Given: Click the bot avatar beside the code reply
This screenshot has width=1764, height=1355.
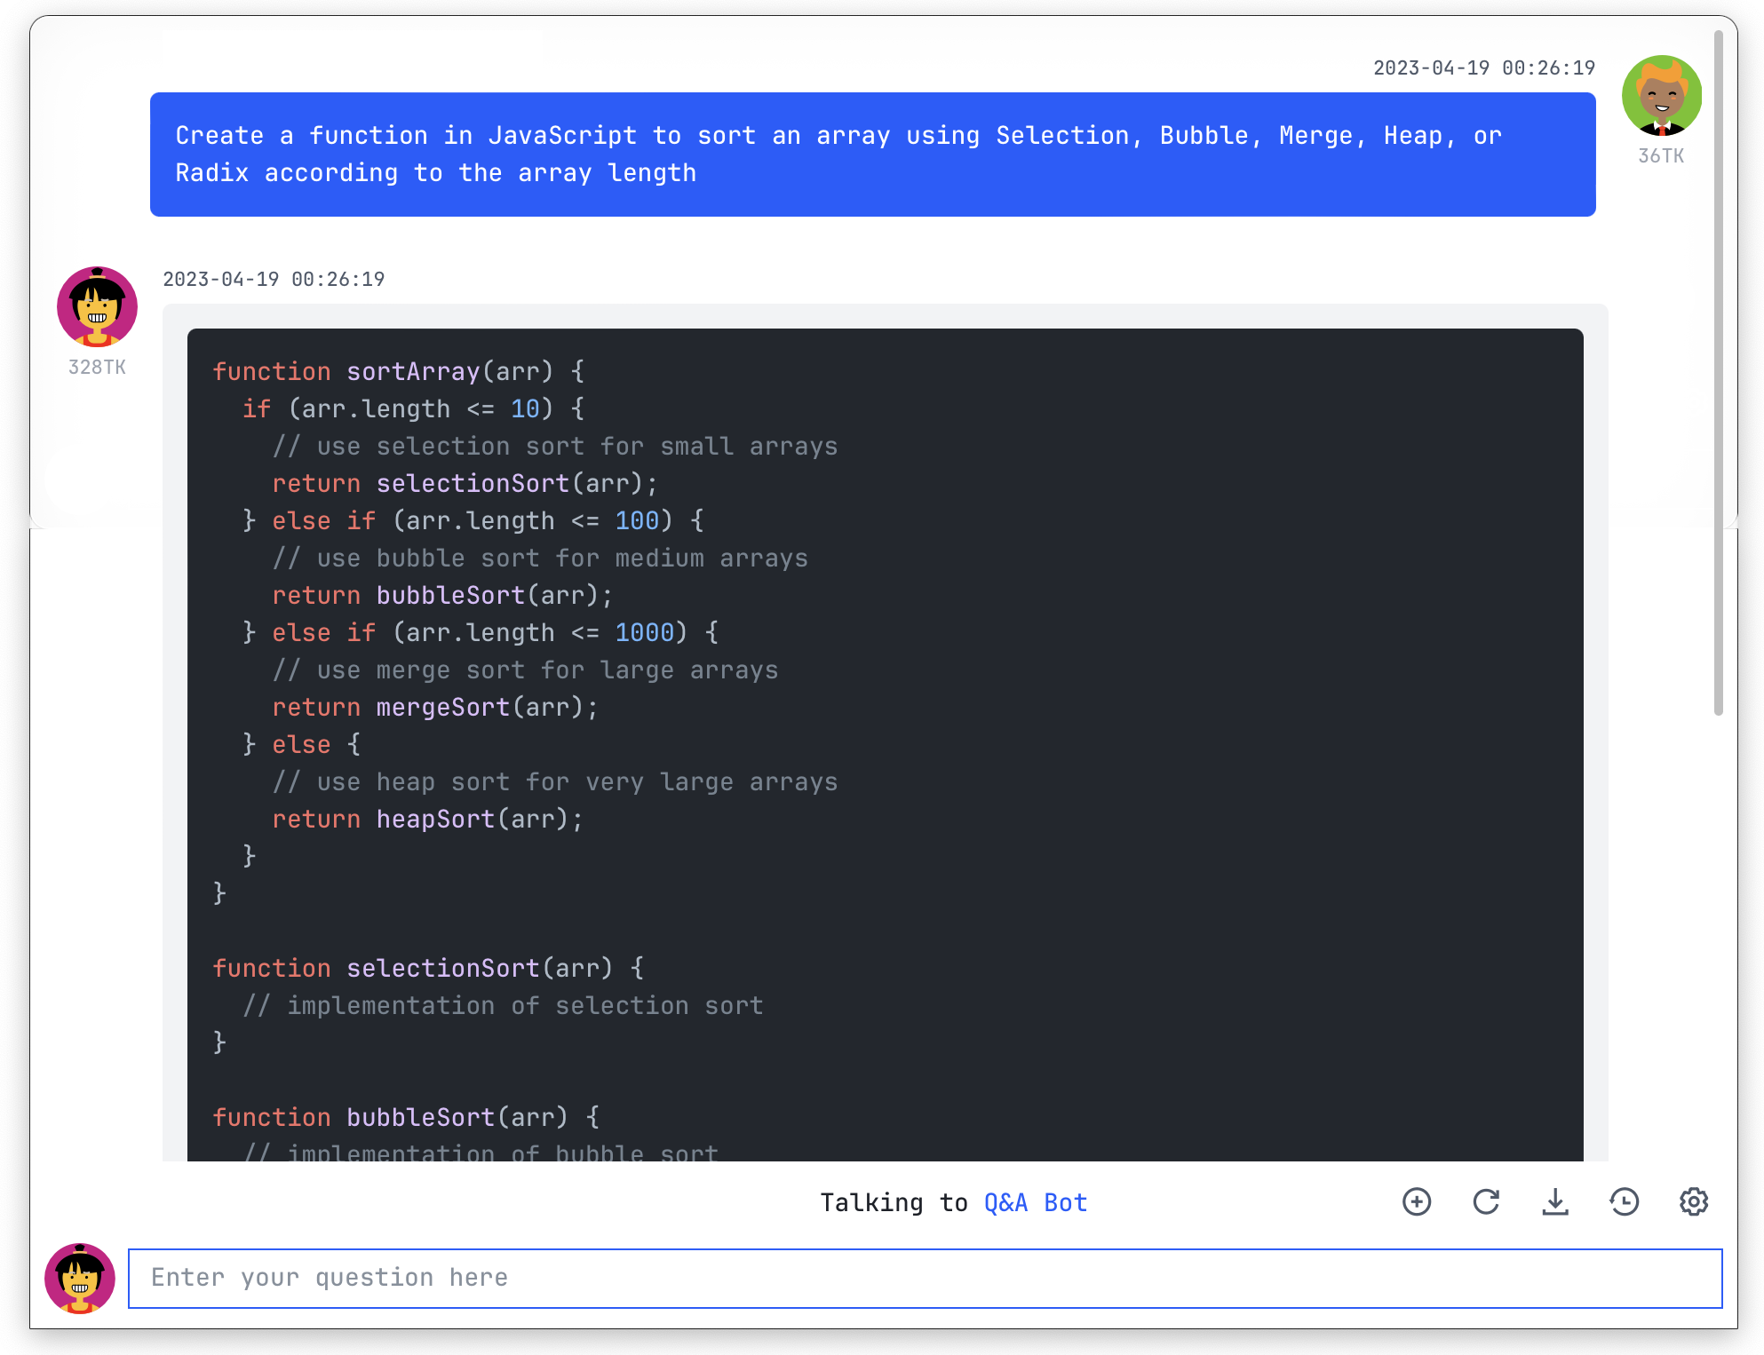Looking at the screenshot, I should [x=97, y=306].
